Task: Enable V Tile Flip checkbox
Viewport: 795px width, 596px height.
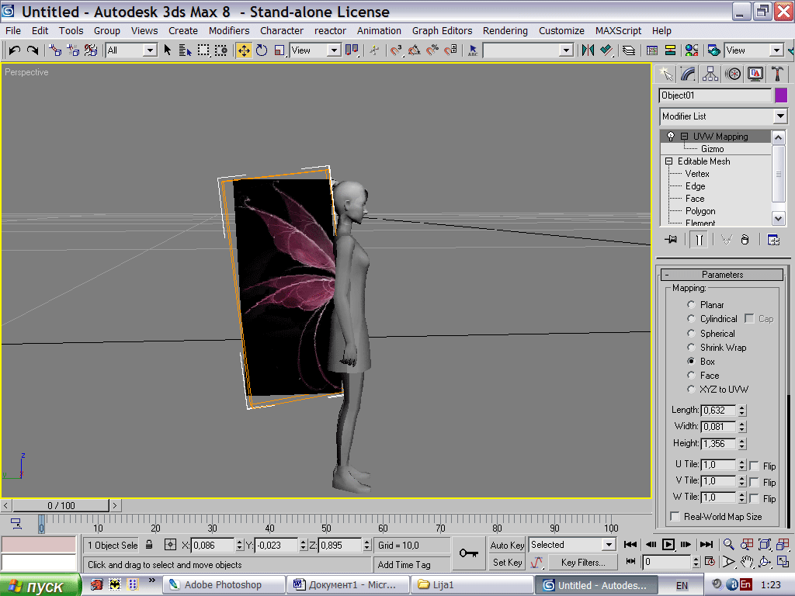Action: coord(754,482)
